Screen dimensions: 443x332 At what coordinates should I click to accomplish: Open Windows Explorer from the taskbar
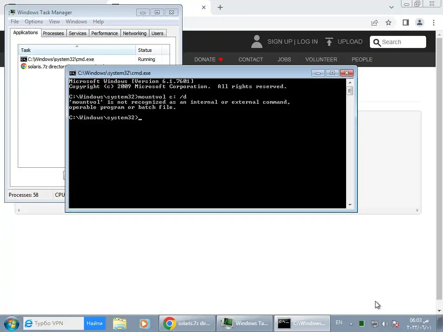click(120, 323)
